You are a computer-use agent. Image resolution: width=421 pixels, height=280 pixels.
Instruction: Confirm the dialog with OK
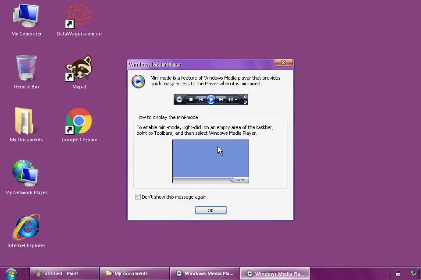[x=211, y=210]
